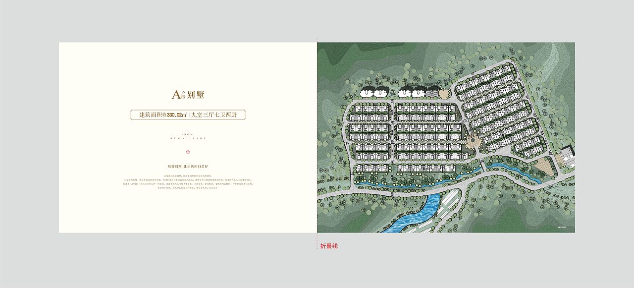Screen dimensions: 634x288
Task: Select the '建筑面积约330.02m²' text
Action: [163, 115]
